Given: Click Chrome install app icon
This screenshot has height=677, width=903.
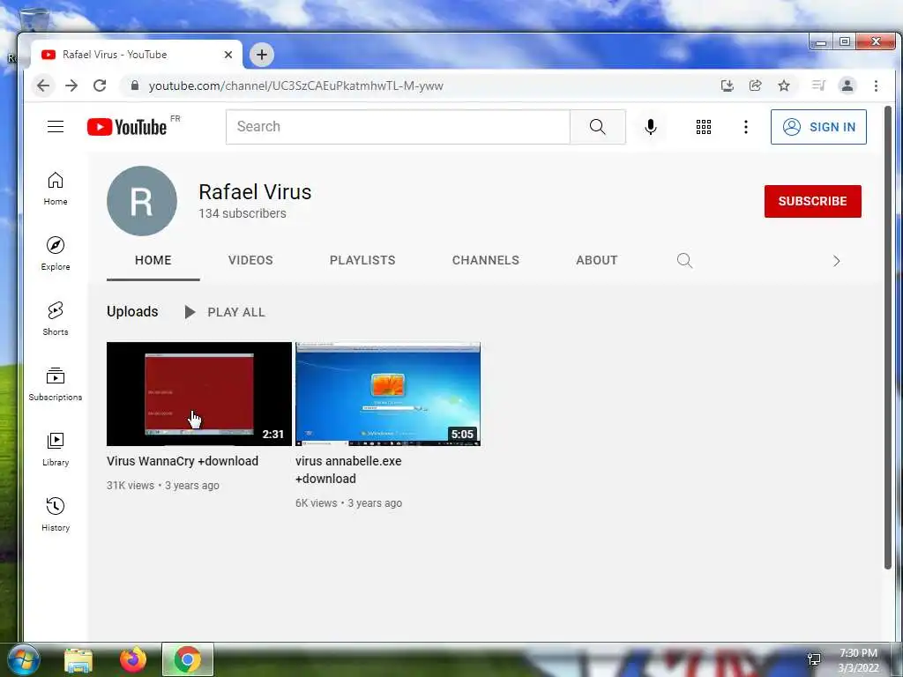Looking at the screenshot, I should 728,86.
